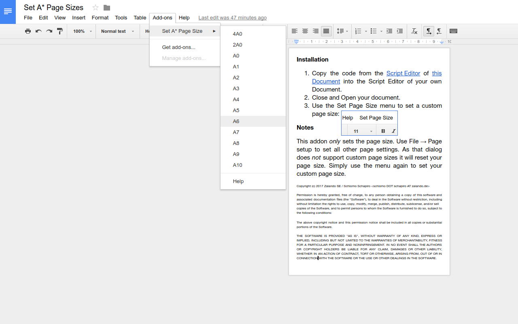This screenshot has height=324, width=518.
Task: Select right-to-left text direction
Action: click(439, 31)
